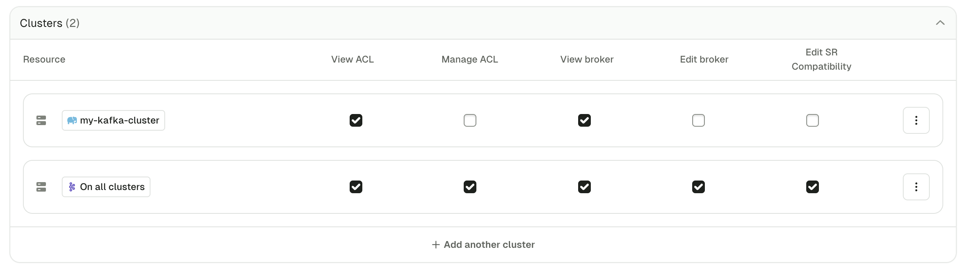This screenshot has width=967, height=270.
Task: Click the purple Kafka icon in On all clusters tag
Action: tap(72, 187)
